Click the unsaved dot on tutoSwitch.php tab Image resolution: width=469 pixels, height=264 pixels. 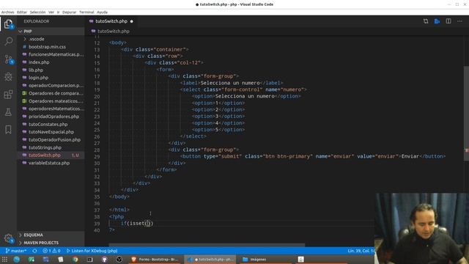tap(132, 21)
